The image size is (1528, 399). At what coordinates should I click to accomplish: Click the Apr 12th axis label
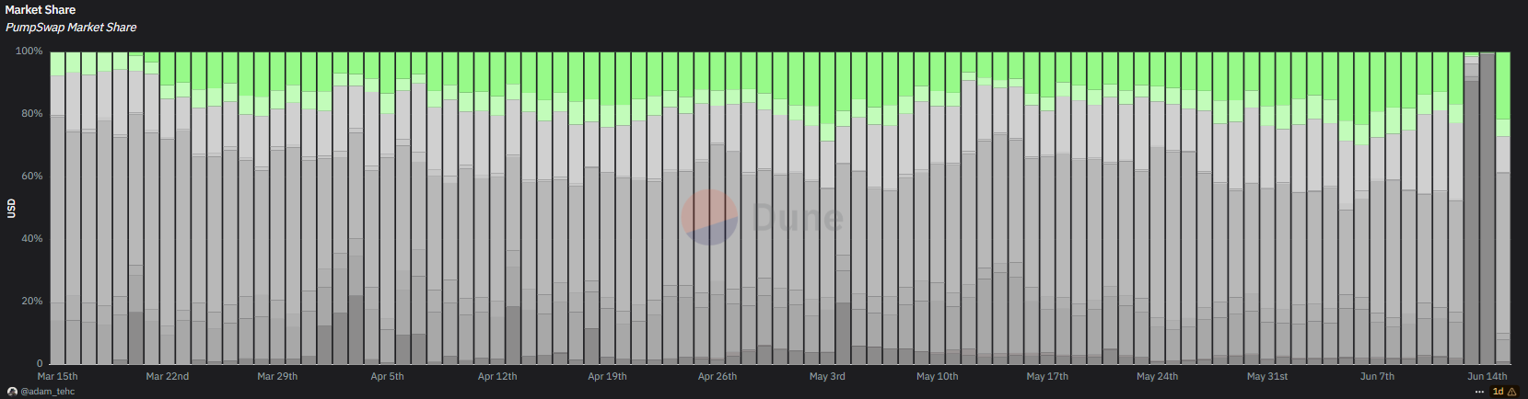point(497,376)
